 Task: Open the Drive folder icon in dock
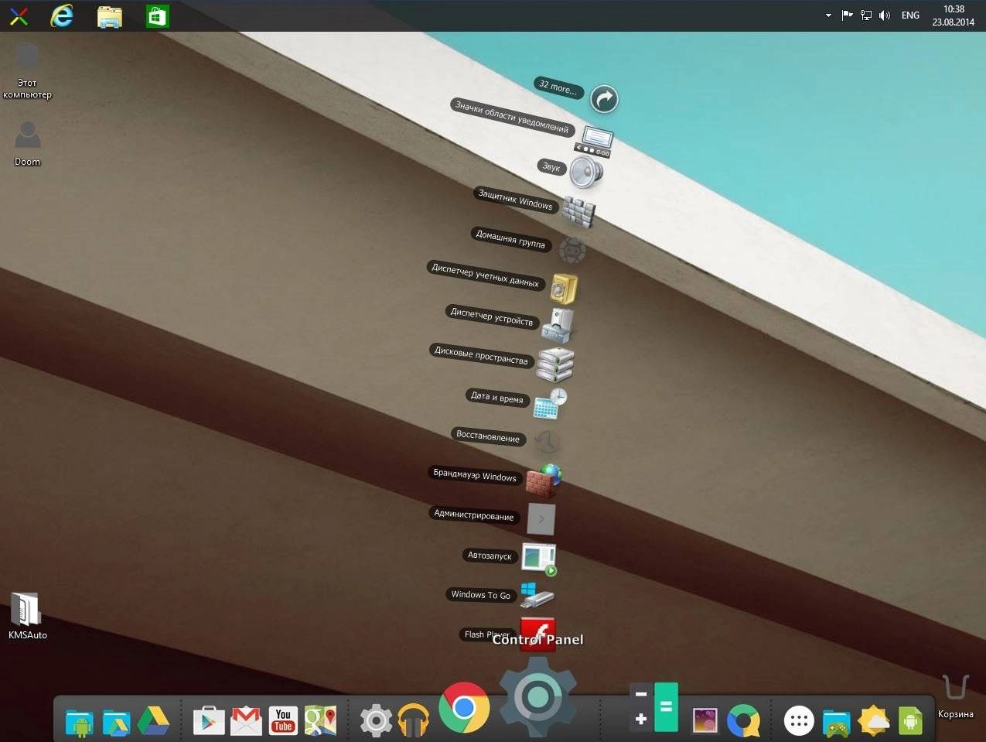tap(116, 722)
